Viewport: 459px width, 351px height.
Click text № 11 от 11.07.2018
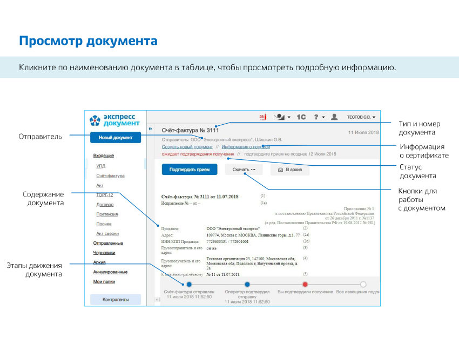223,275
